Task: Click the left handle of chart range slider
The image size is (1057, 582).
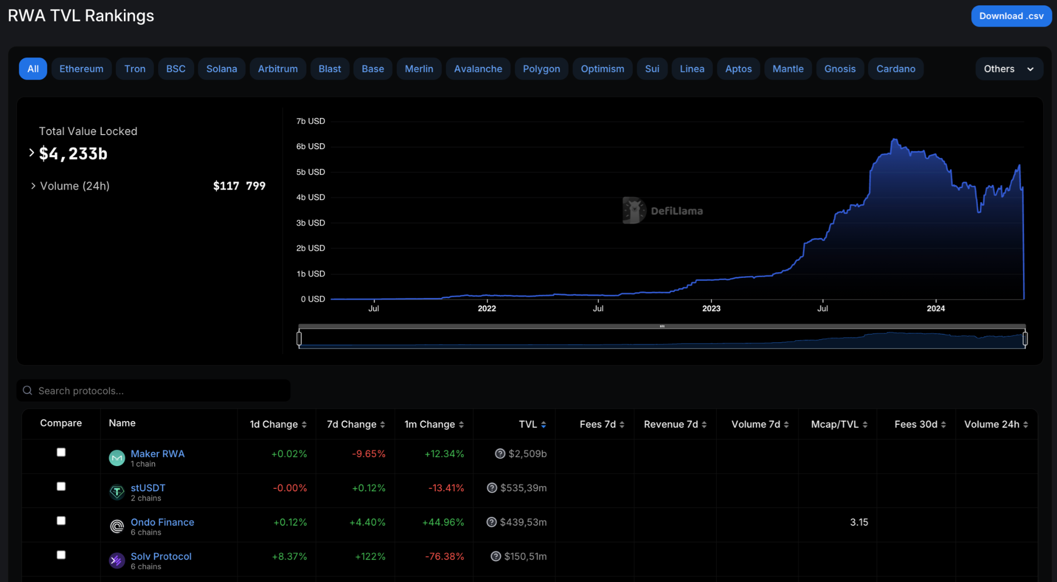Action: pos(299,339)
